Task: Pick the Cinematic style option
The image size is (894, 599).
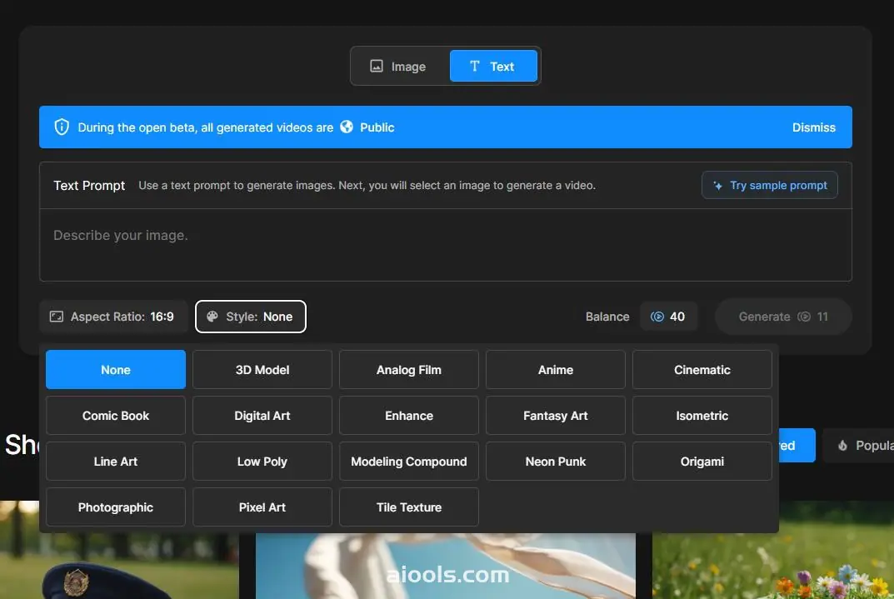Action: tap(702, 370)
